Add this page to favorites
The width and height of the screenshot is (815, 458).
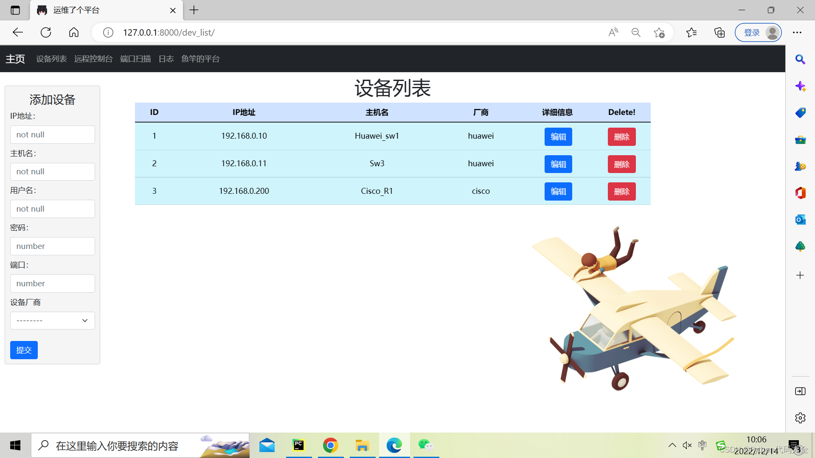coord(659,33)
